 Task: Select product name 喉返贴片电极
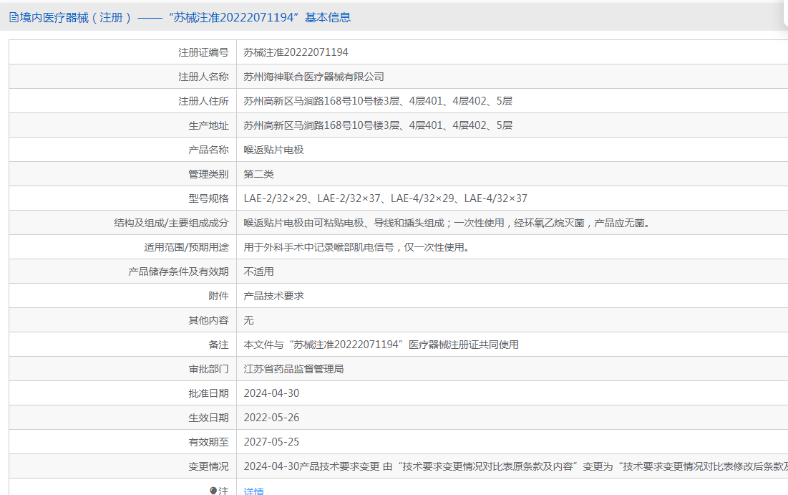pyautogui.click(x=273, y=150)
